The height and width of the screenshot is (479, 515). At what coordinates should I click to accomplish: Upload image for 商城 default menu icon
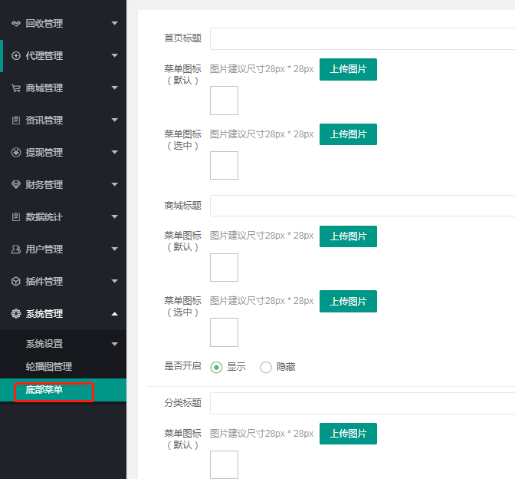coord(348,236)
